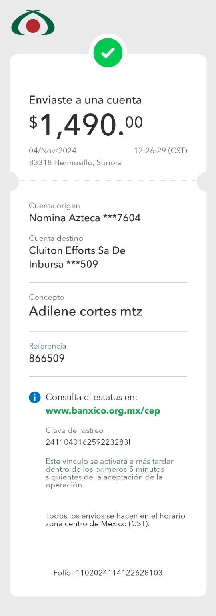Viewport: 216px width, 616px height.
Task: Select the $1,490.00 amount text
Action: 86,125
